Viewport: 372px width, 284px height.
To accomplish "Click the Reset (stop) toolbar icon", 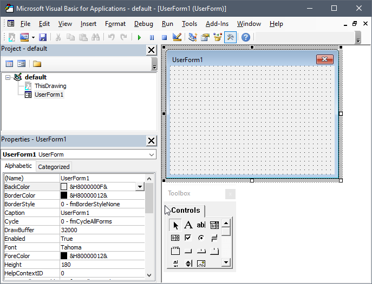I will pos(164,37).
